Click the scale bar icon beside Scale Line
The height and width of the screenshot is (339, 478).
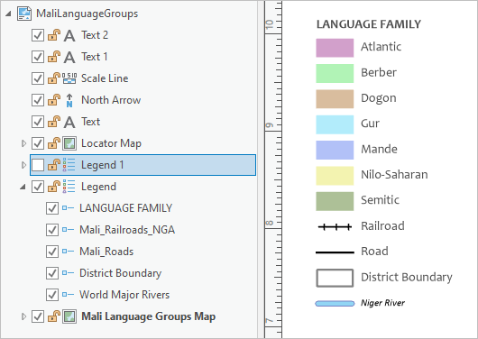[69, 78]
